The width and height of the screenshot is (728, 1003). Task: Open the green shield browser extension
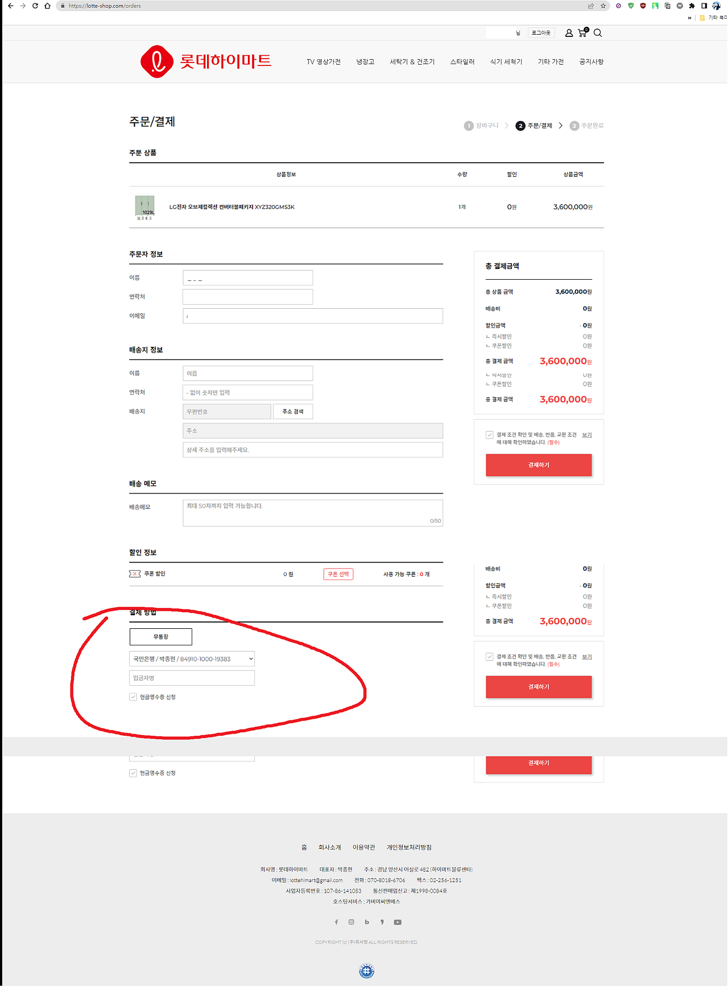631,6
